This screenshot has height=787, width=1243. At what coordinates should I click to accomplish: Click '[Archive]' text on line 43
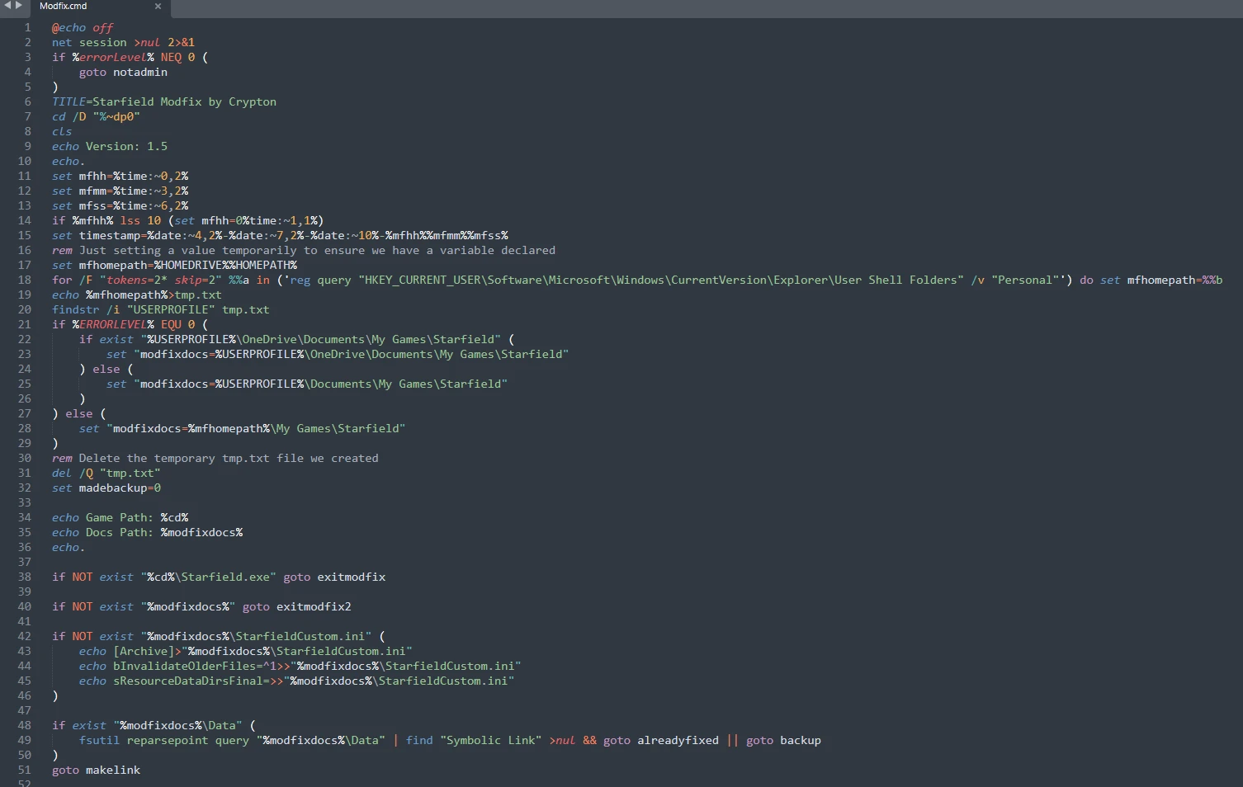point(144,652)
